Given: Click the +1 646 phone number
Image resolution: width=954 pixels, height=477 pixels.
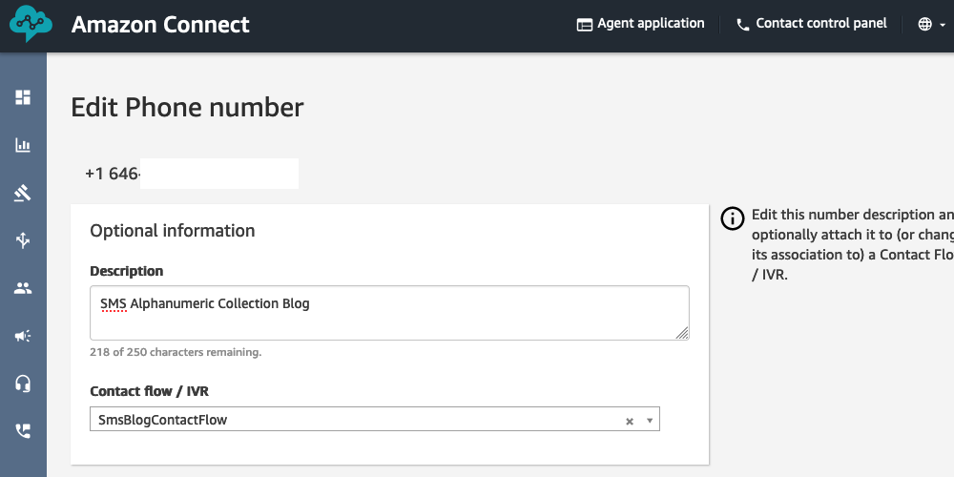Looking at the screenshot, I should 113,174.
